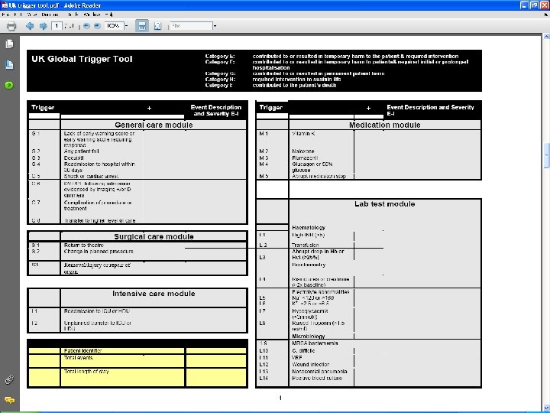Open the Tools menu

[73, 15]
